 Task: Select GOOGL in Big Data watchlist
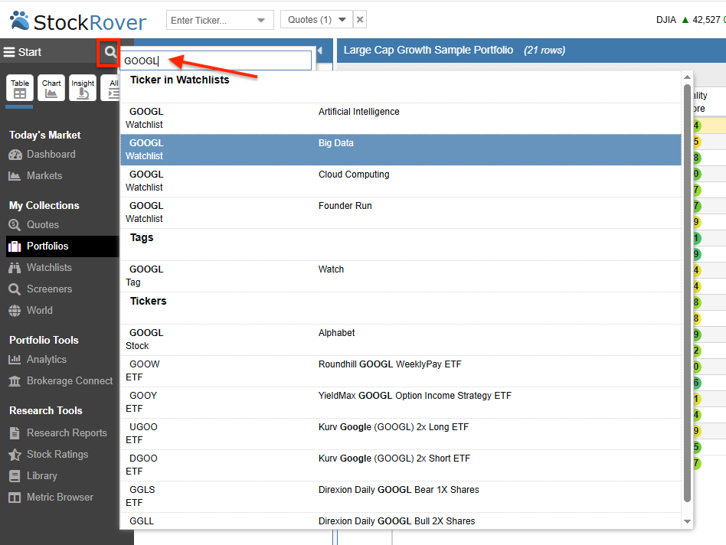pos(401,149)
